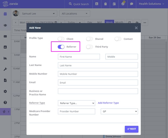Open the clipboard icon in top bar
The width and height of the screenshot is (168, 138).
(106, 4)
